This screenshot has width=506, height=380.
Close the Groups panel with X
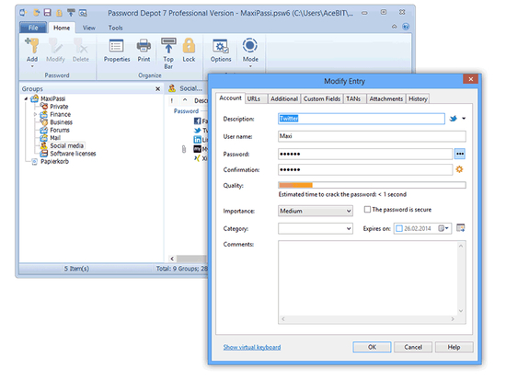pyautogui.click(x=158, y=88)
